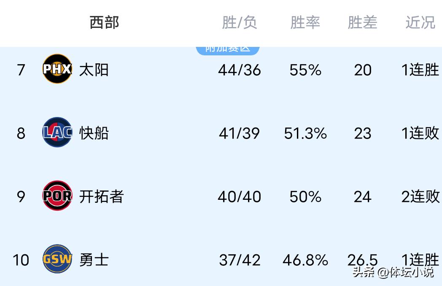Click the Trail Blazers 2连败 streak
Viewport: 442px width, 286px height.
420,196
